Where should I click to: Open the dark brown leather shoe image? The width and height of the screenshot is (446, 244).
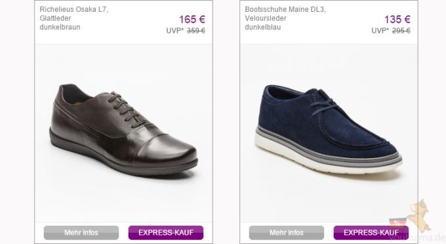pyautogui.click(x=123, y=130)
